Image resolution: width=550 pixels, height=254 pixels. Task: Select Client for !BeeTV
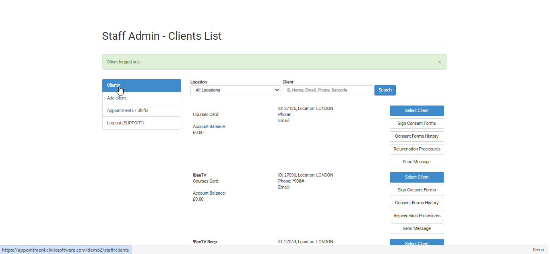[x=417, y=177]
